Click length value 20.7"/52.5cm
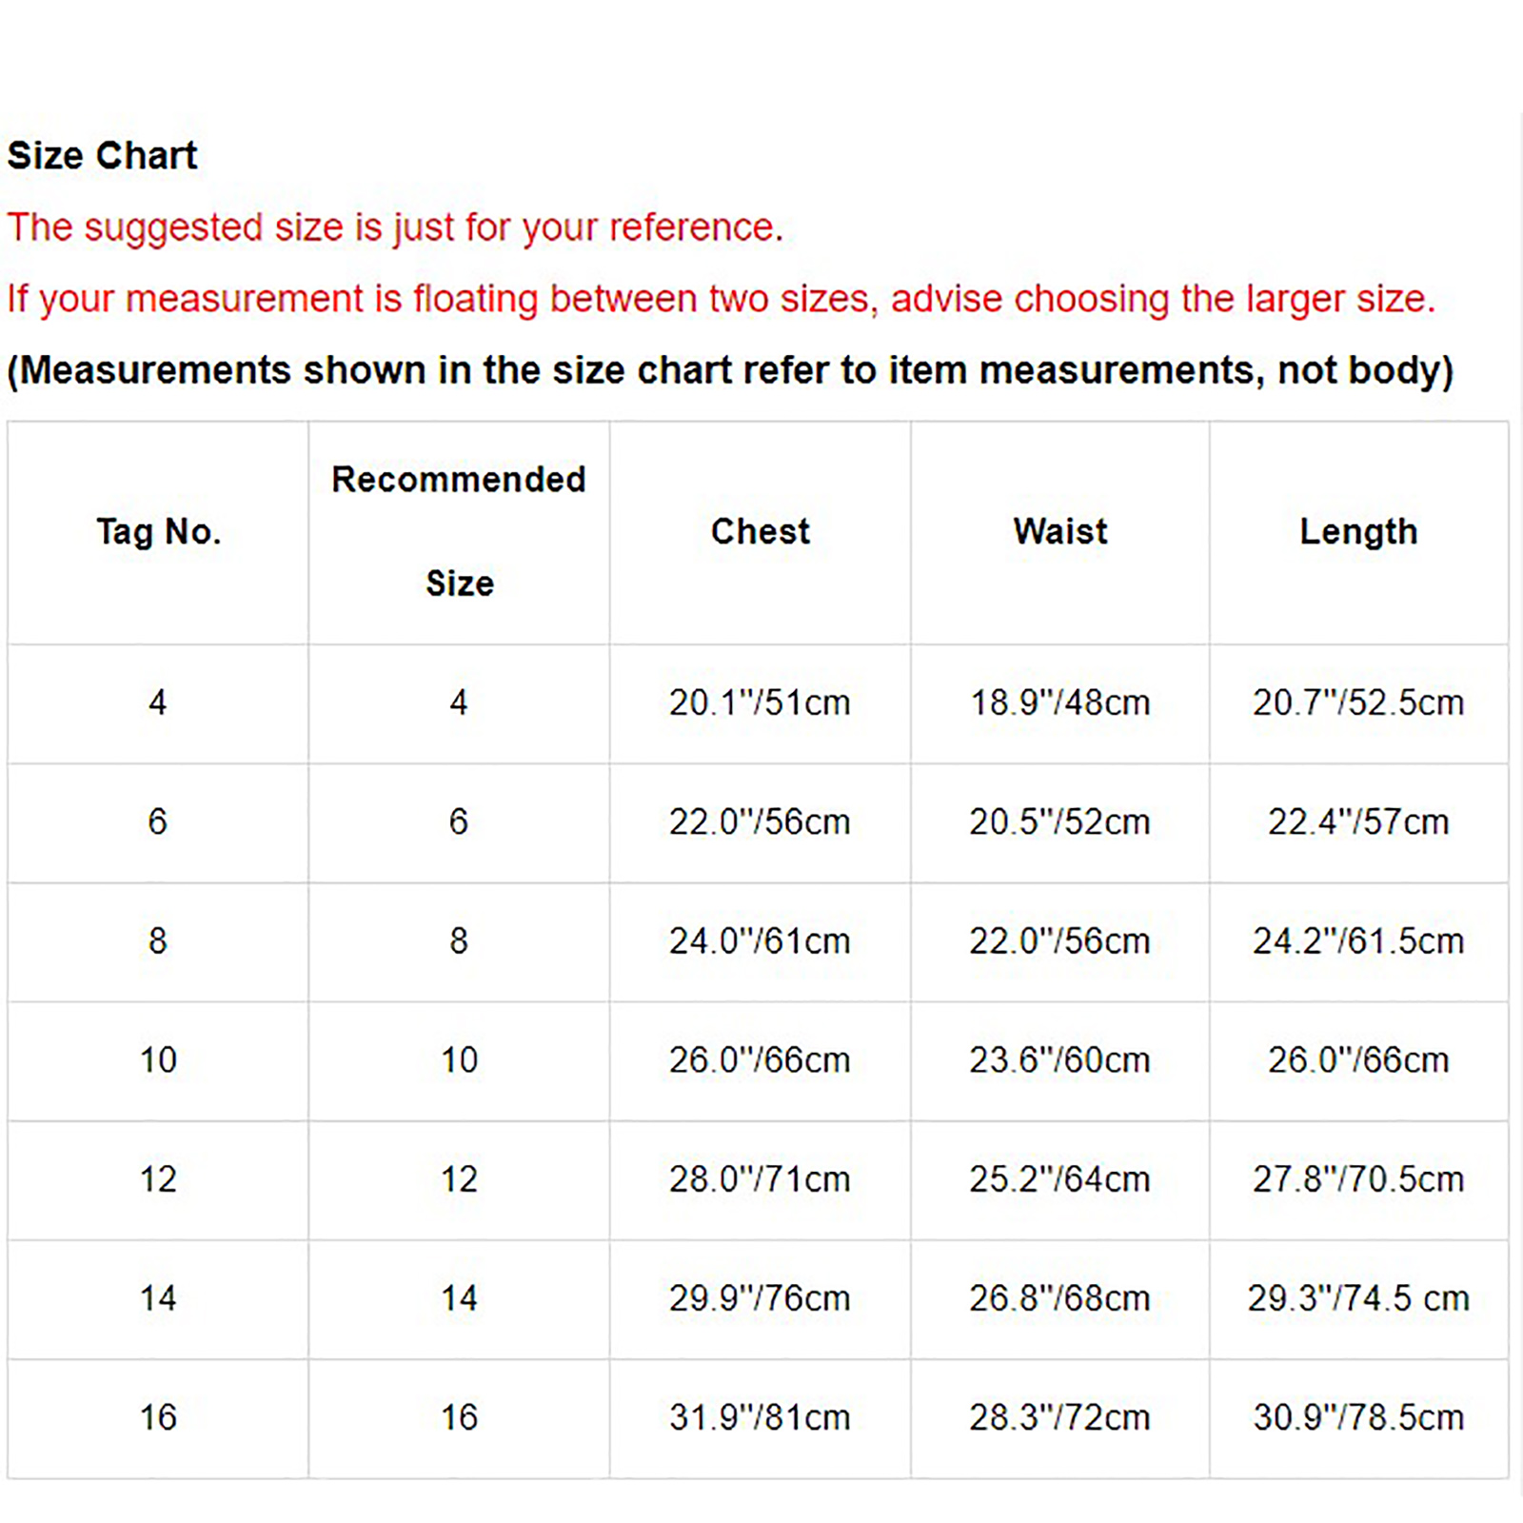 tap(1358, 702)
